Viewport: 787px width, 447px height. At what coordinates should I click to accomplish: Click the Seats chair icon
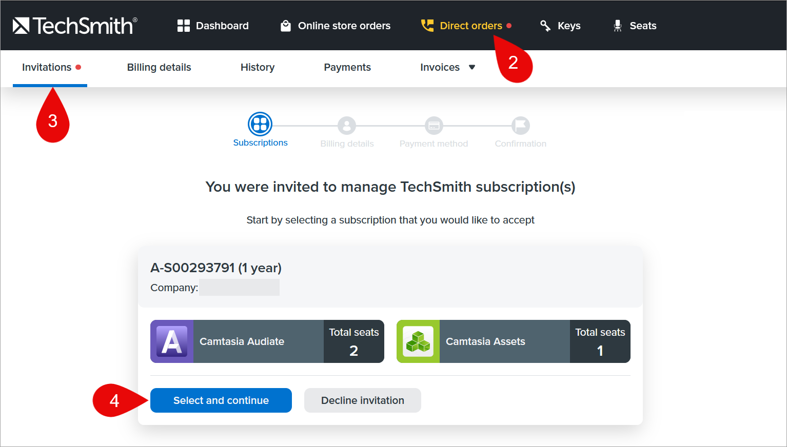pyautogui.click(x=618, y=26)
